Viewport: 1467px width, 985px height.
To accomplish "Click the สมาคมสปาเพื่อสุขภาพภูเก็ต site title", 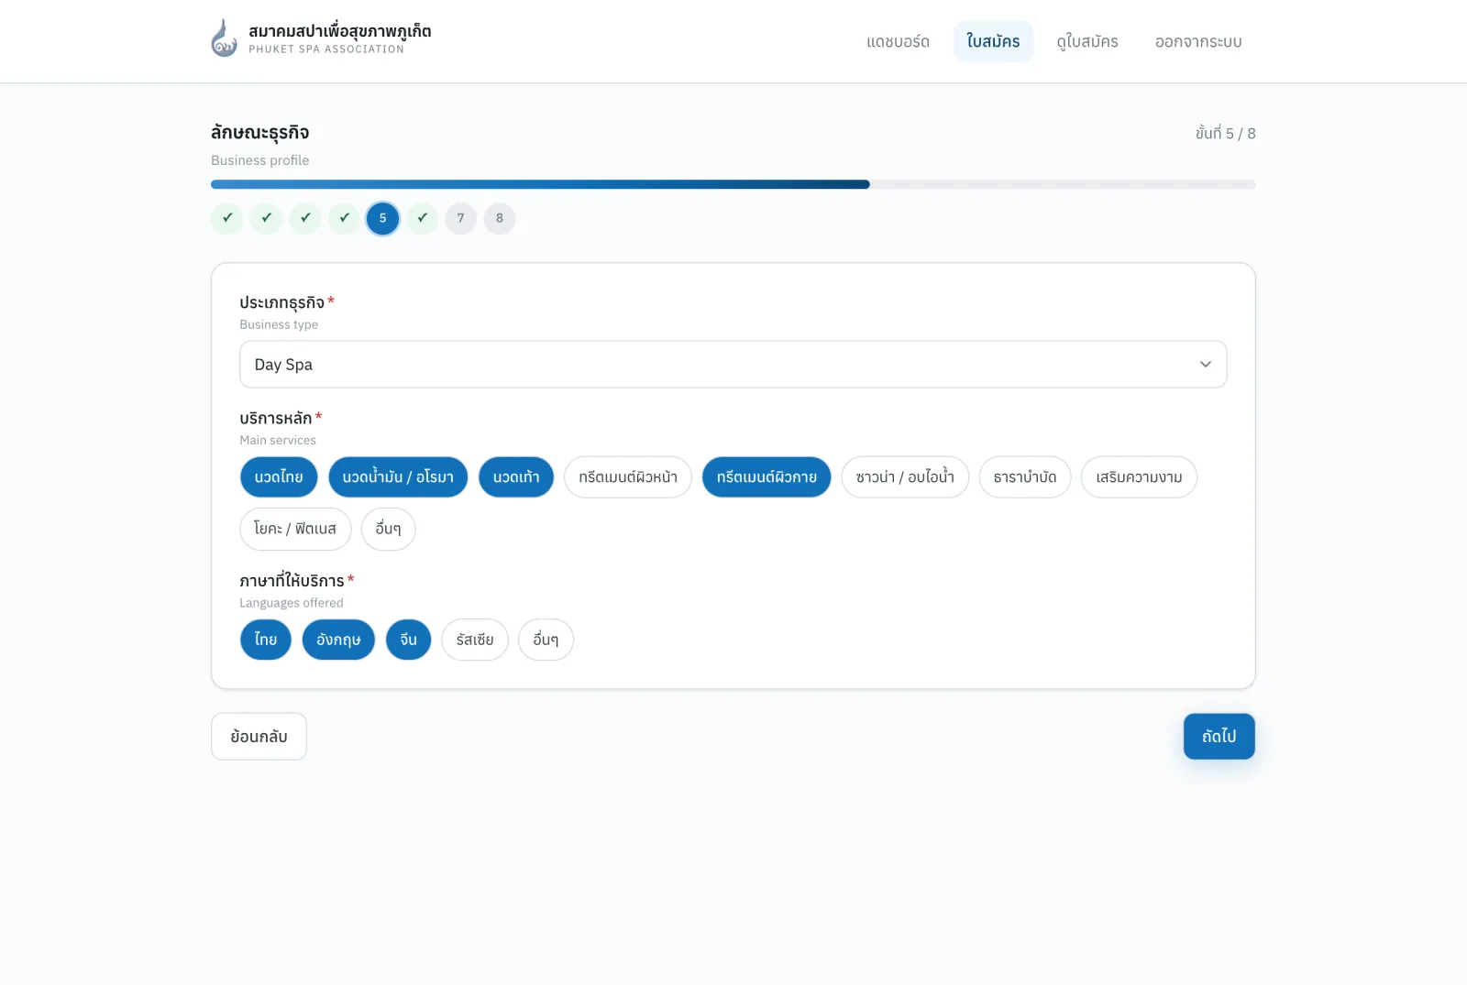I will [x=339, y=30].
